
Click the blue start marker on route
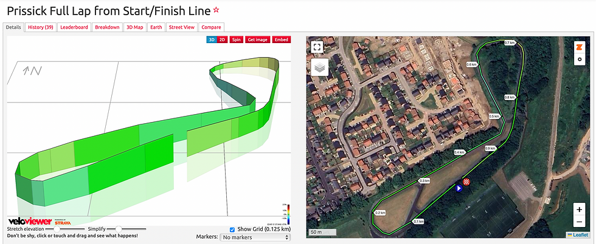(459, 188)
